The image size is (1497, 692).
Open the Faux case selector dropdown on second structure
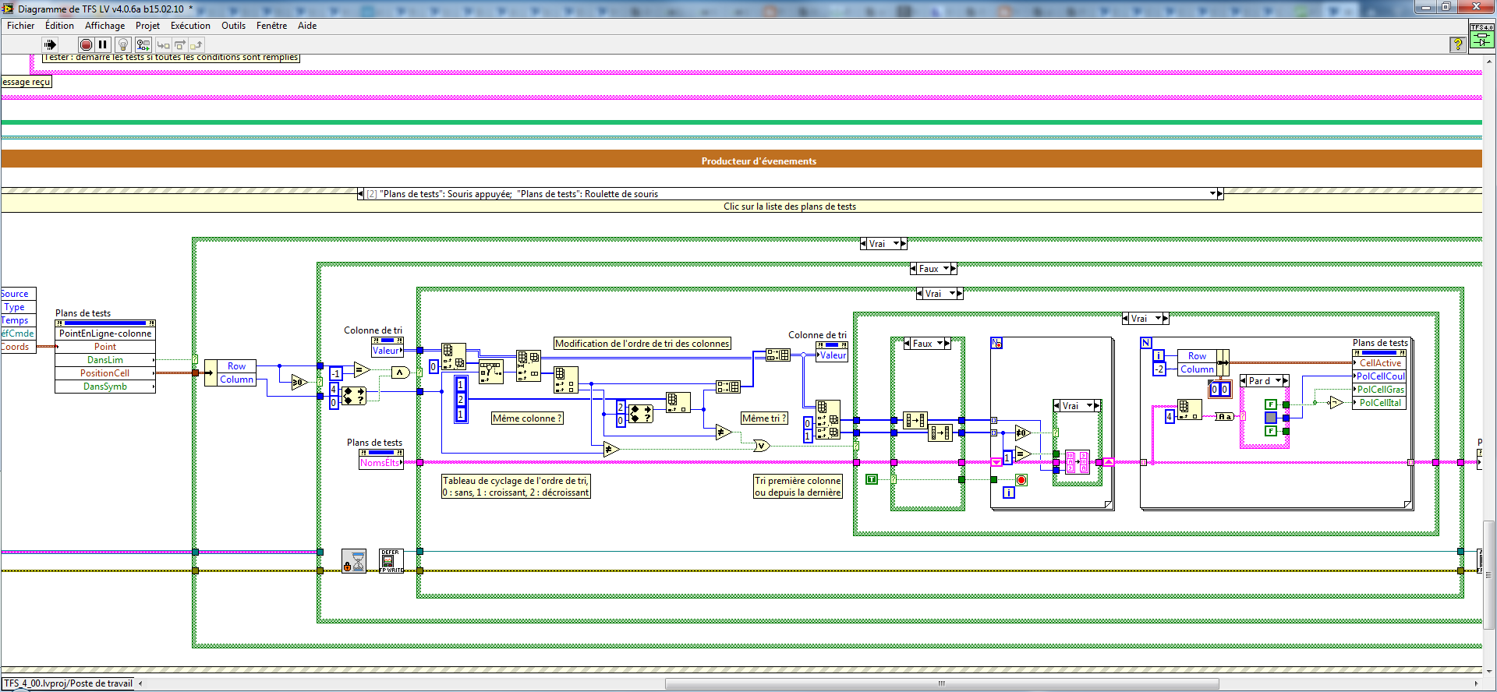946,269
